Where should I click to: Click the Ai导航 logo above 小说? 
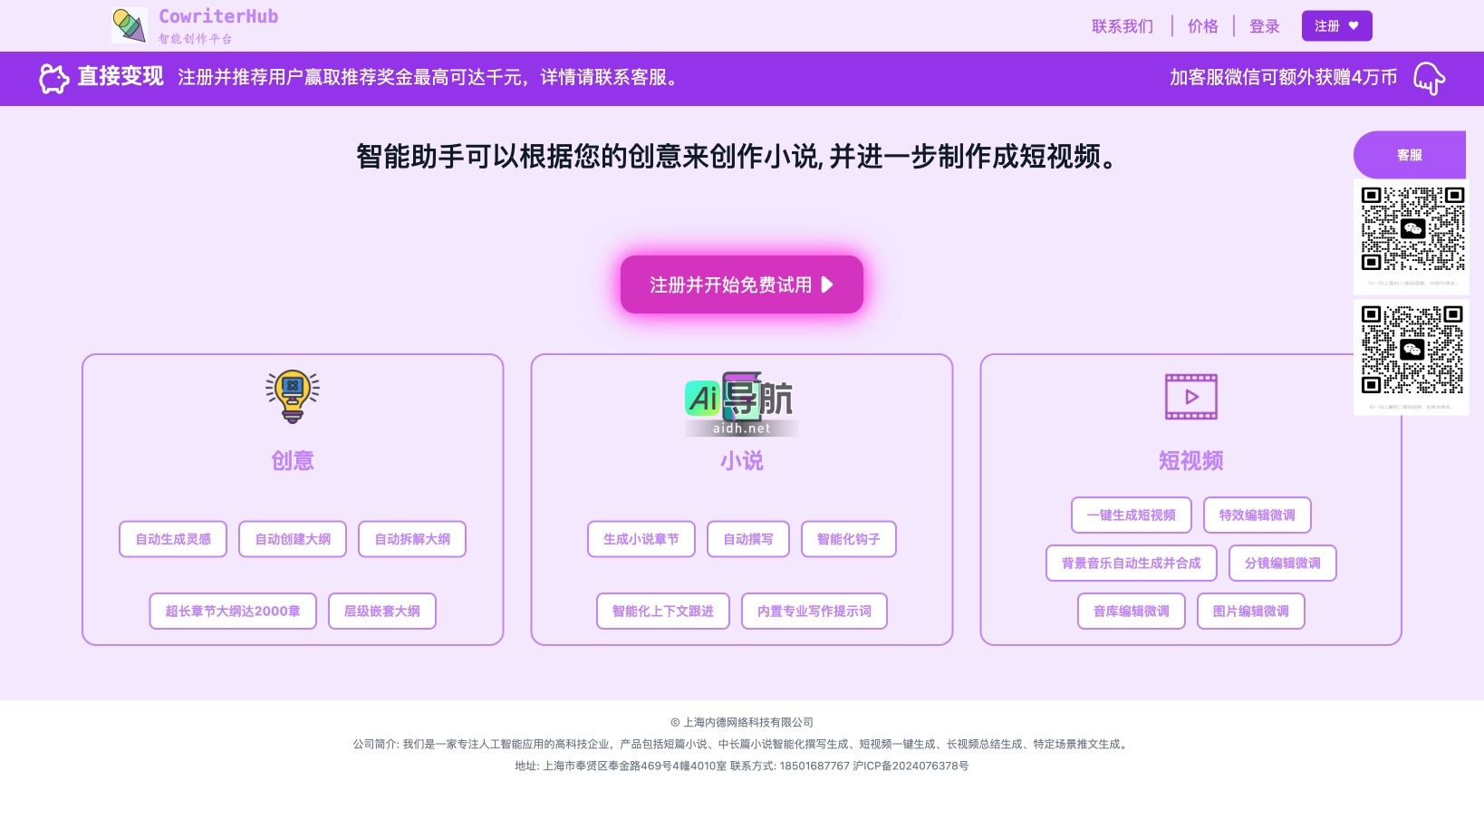pos(740,403)
